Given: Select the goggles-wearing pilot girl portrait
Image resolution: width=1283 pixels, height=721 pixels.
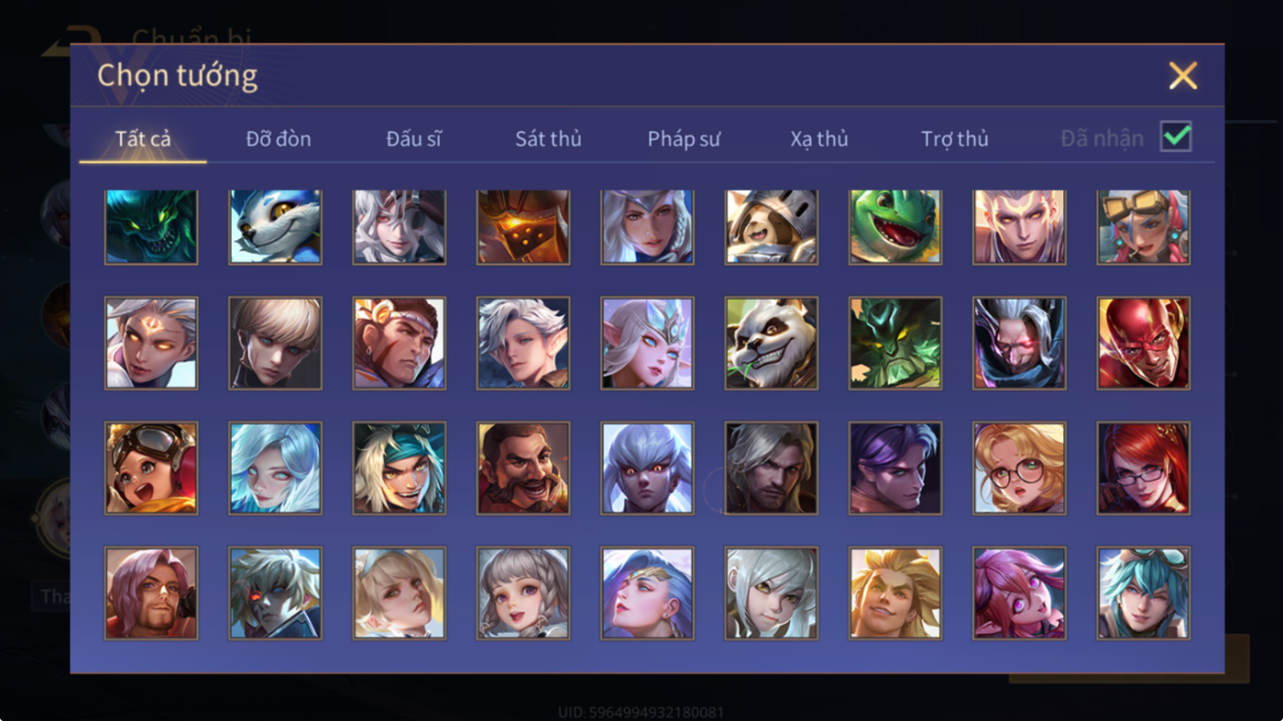Looking at the screenshot, I should (x=151, y=469).
